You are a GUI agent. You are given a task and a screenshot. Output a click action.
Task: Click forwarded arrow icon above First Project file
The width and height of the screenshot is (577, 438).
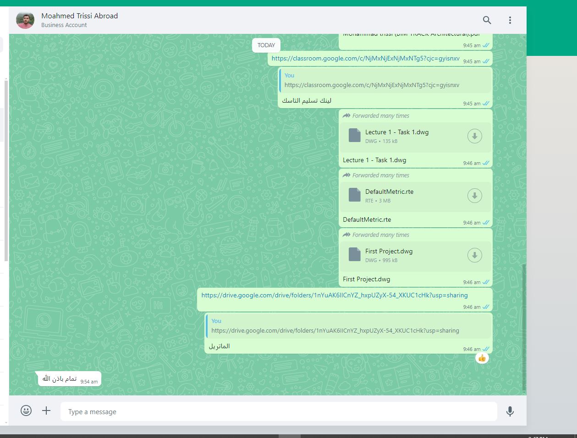[346, 235]
